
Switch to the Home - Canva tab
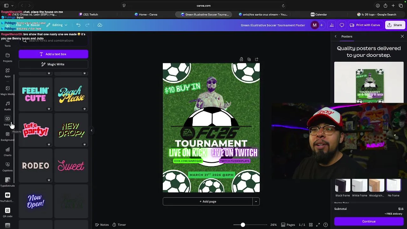[x=146, y=14]
